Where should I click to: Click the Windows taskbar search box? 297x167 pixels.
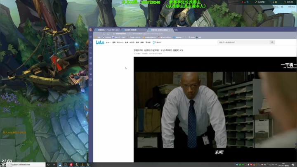tap(26, 165)
